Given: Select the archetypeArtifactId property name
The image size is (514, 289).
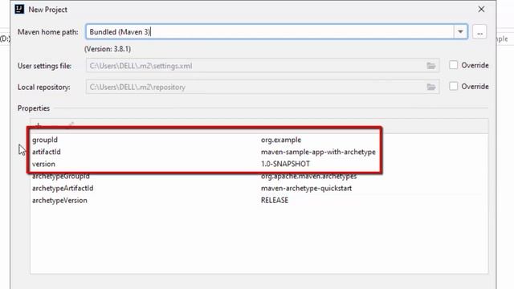Looking at the screenshot, I should pos(63,189).
